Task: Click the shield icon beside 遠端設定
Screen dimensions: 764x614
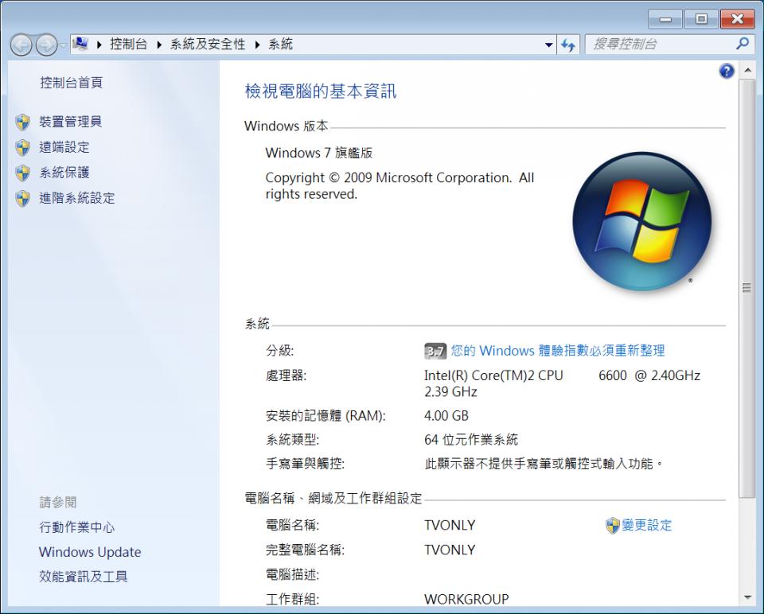Action: 22,147
